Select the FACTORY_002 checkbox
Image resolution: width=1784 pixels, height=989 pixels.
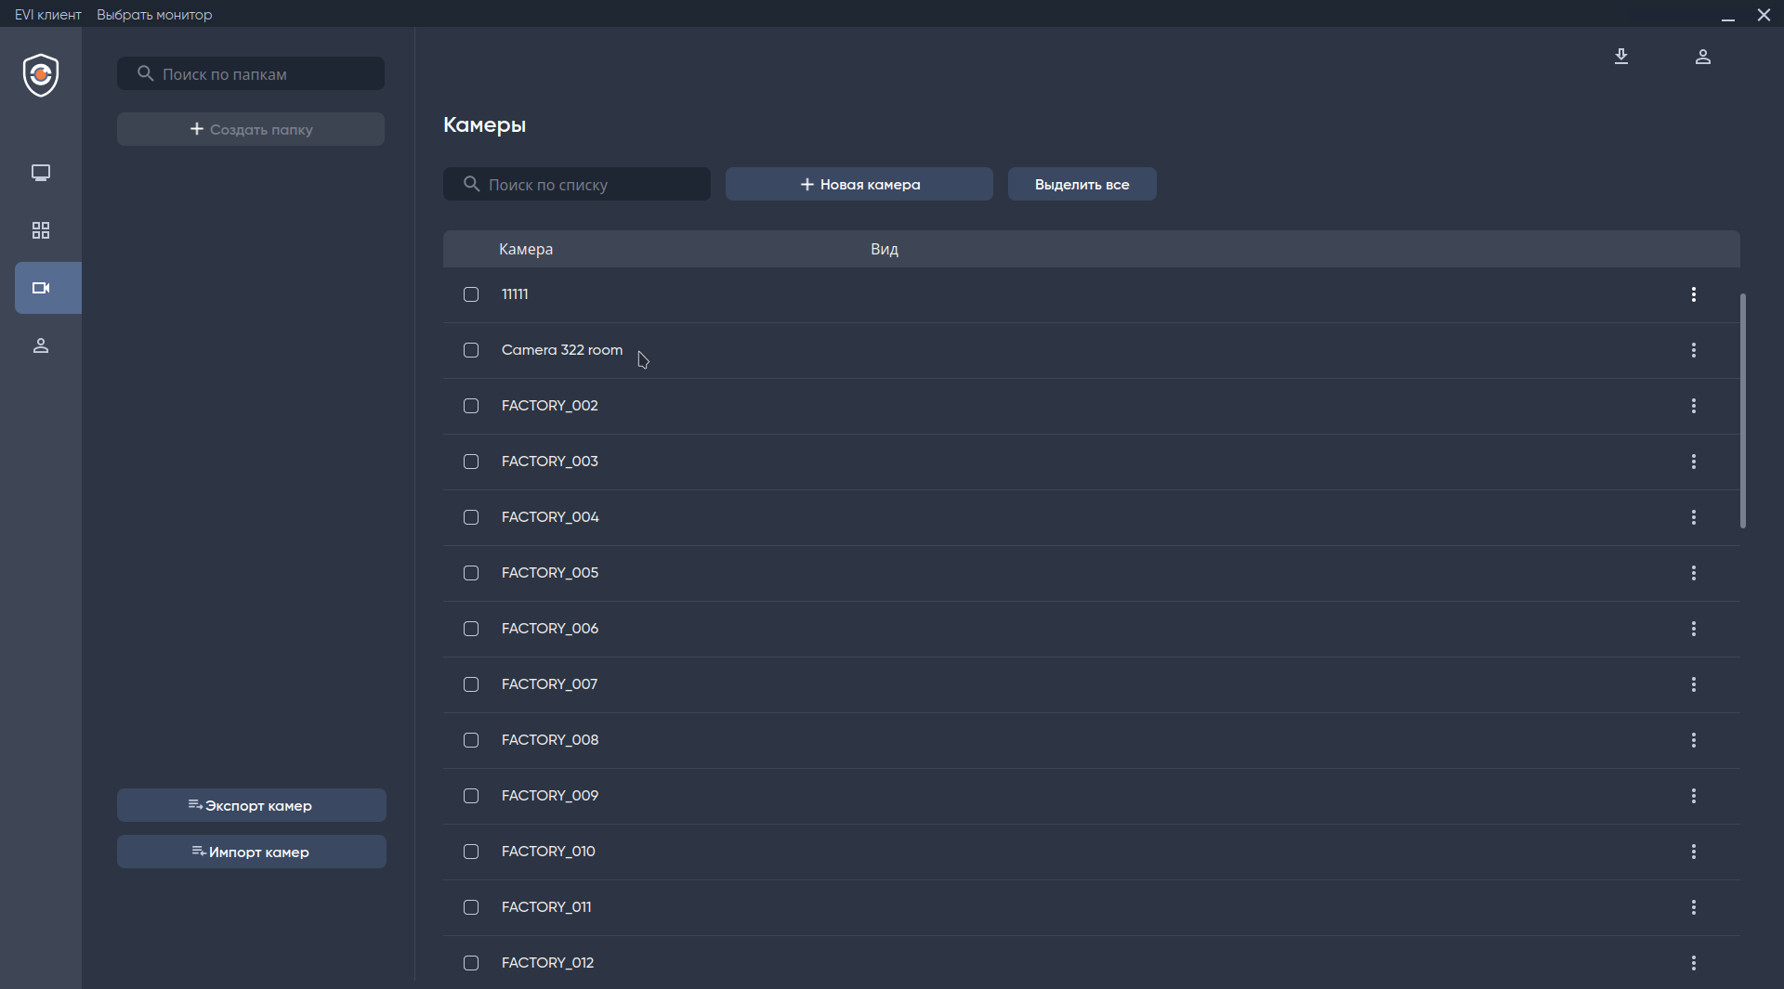coord(471,406)
